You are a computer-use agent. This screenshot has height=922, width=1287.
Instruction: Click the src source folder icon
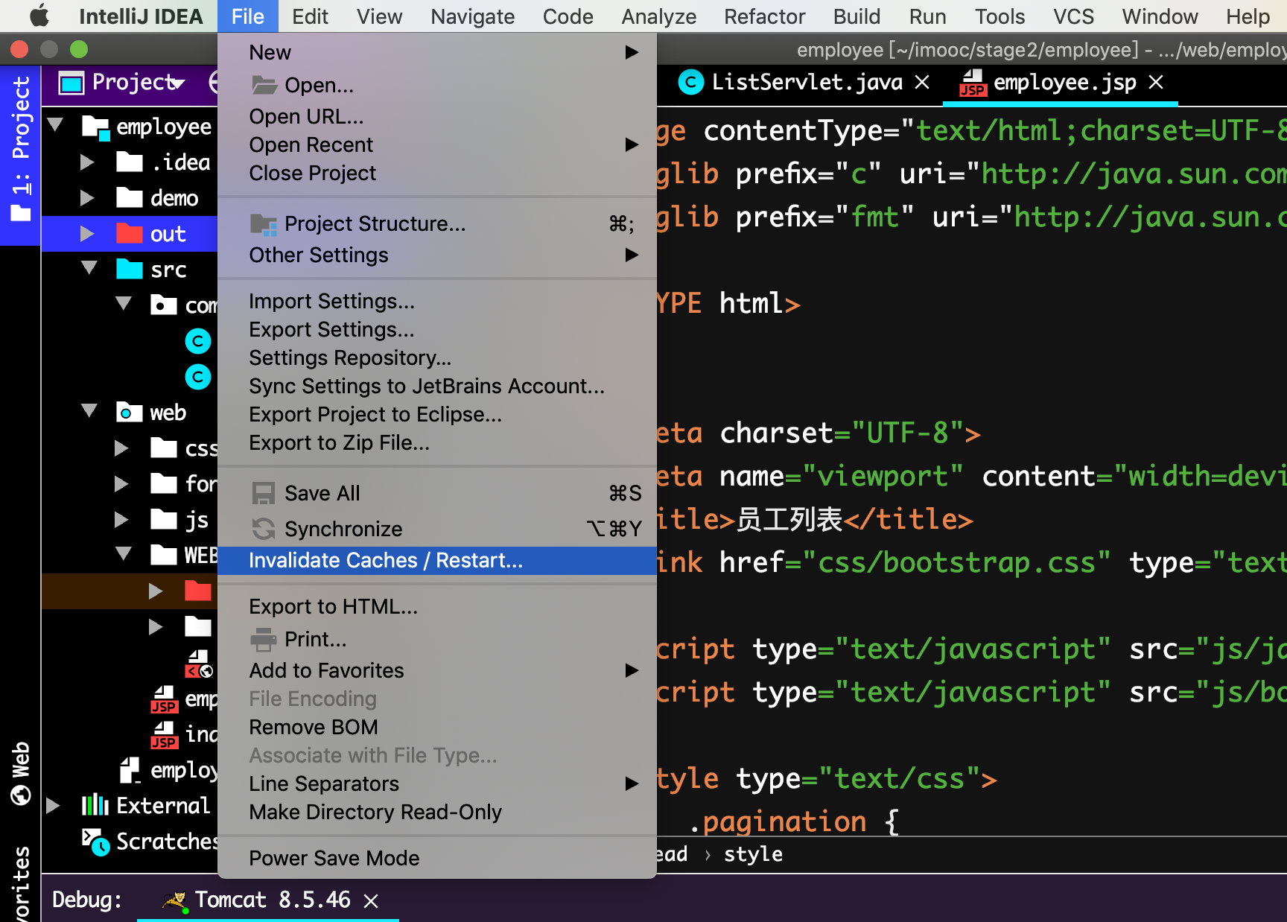(130, 269)
